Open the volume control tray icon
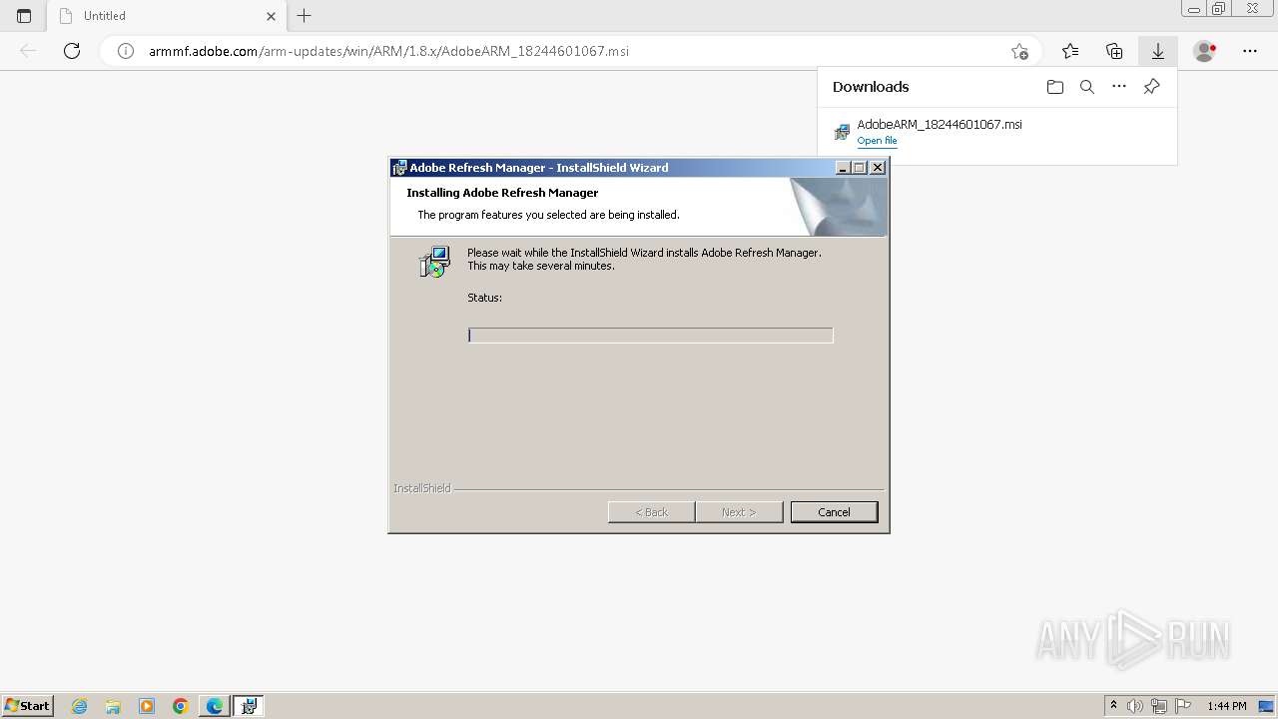 (x=1135, y=706)
